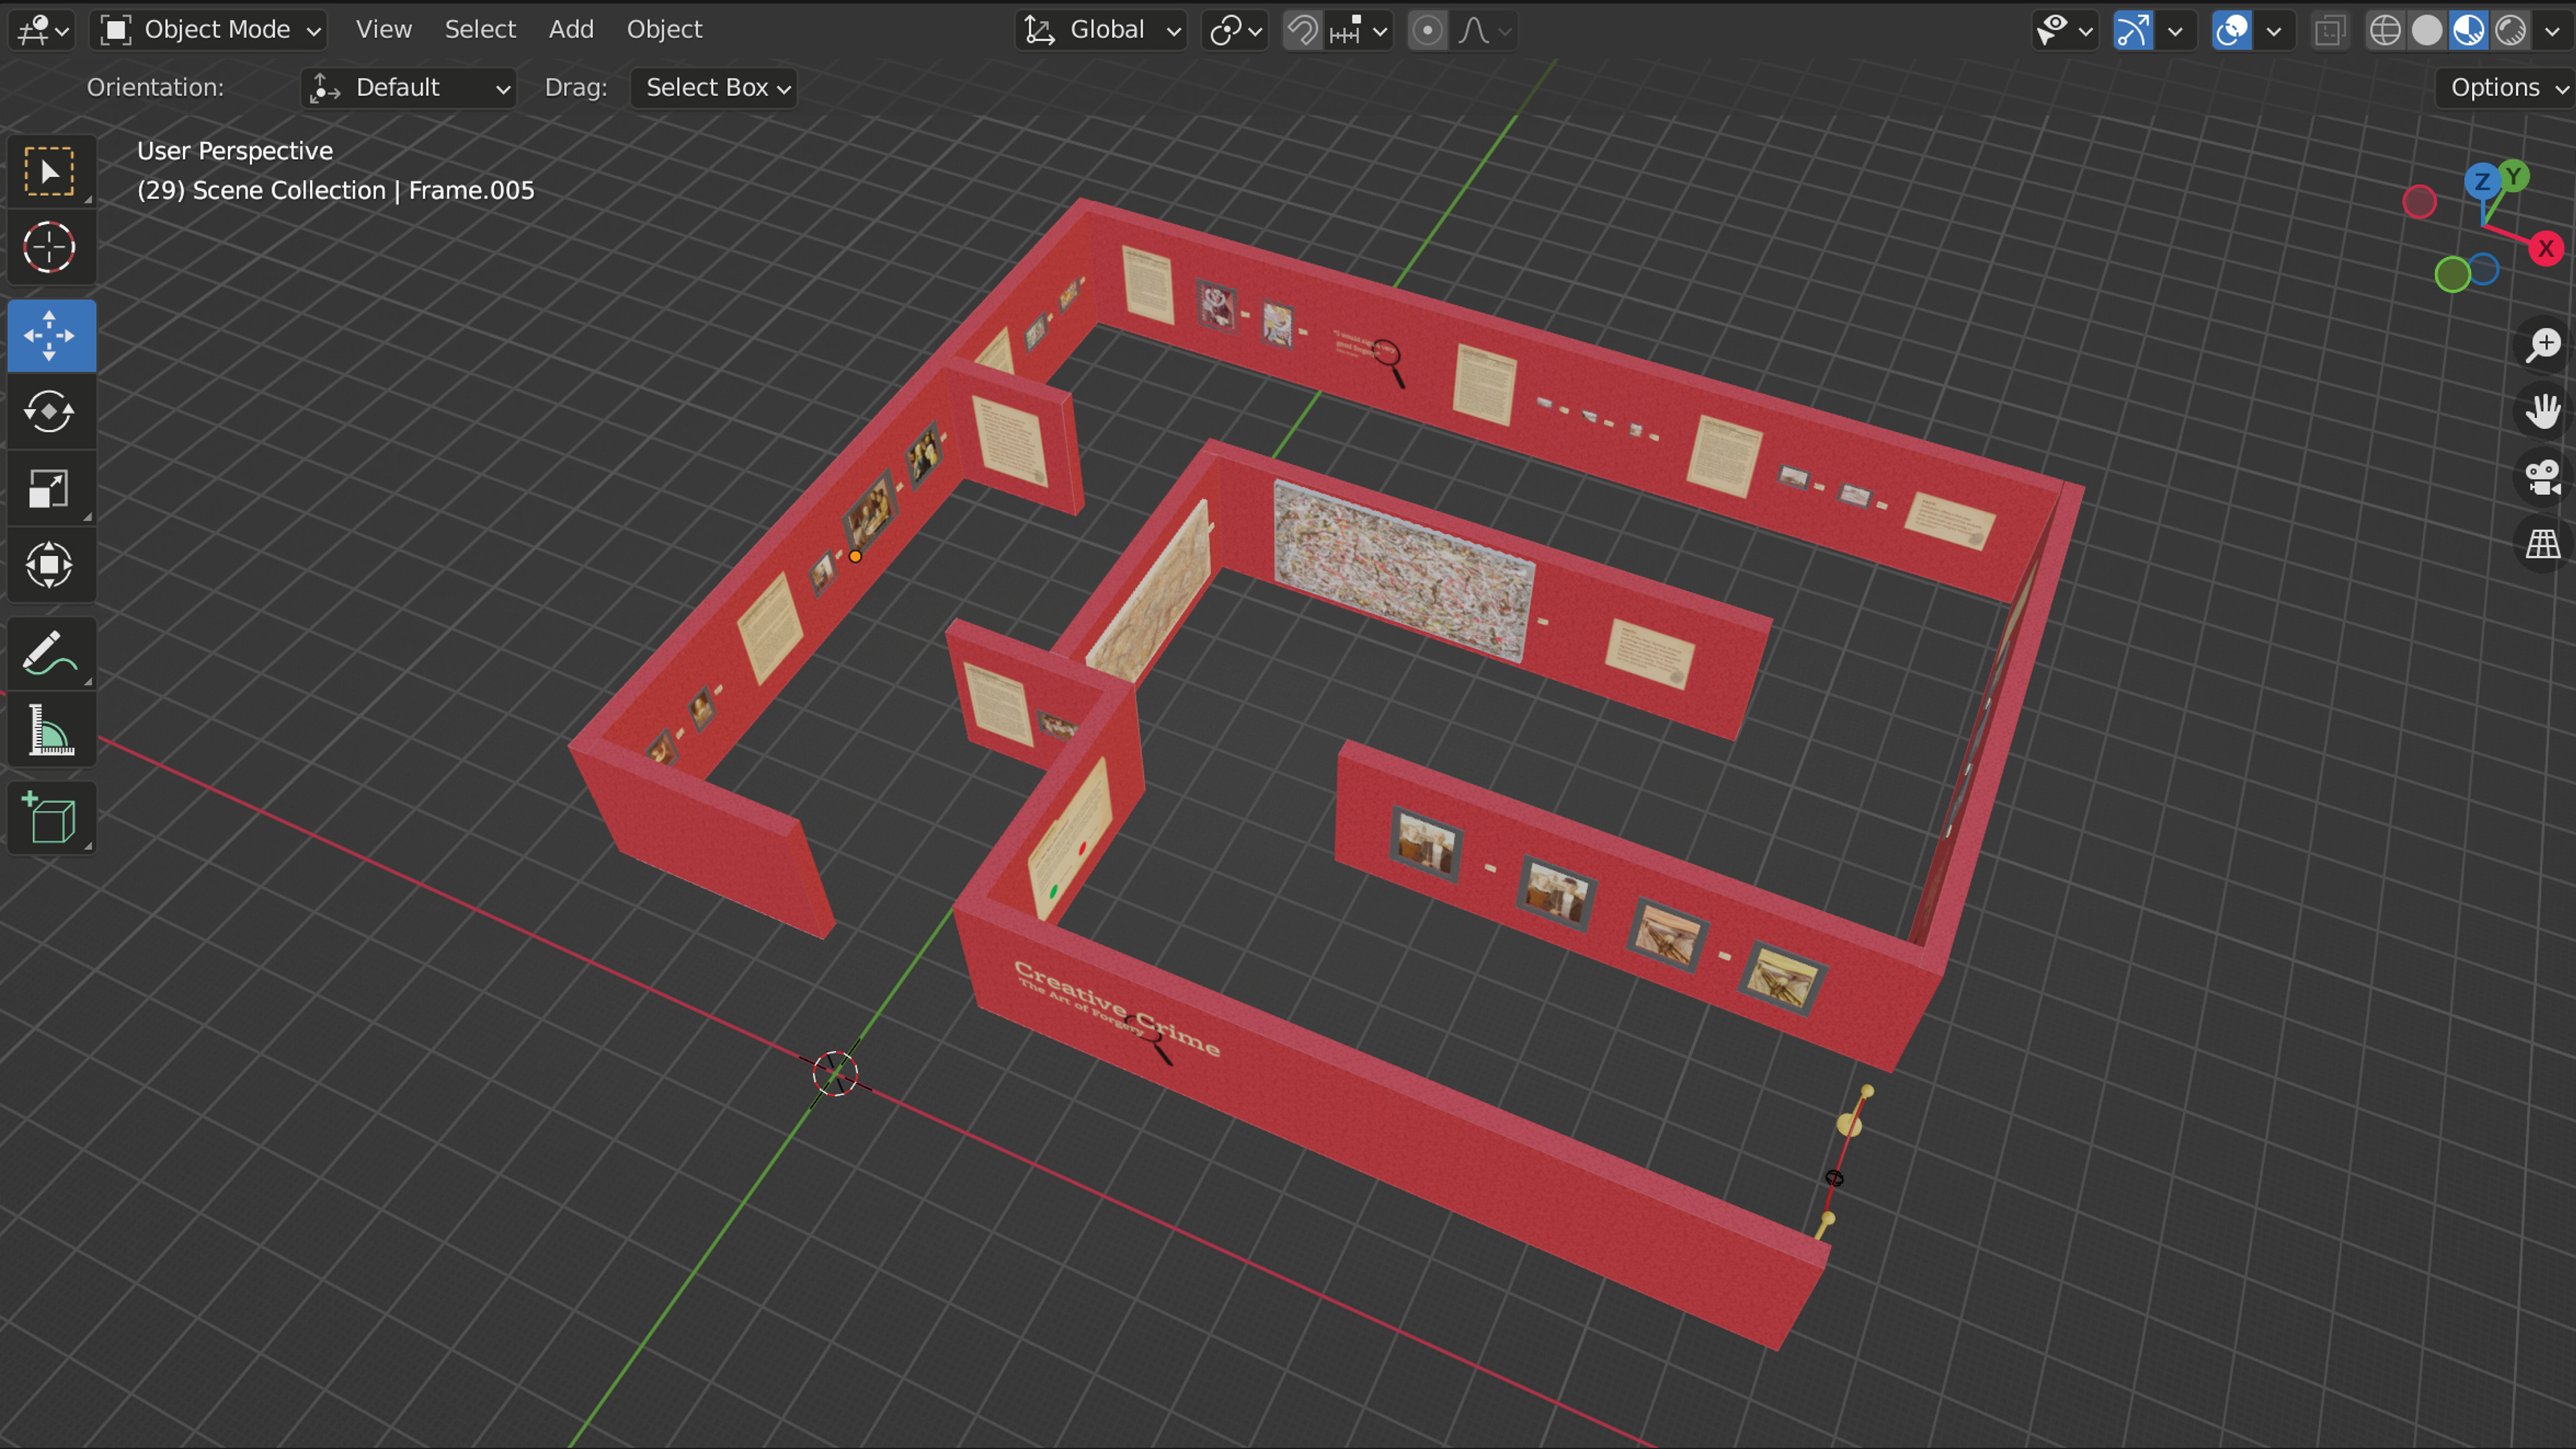The width and height of the screenshot is (2576, 1449).
Task: Select the large abstract painting on inner wall
Action: [1403, 571]
